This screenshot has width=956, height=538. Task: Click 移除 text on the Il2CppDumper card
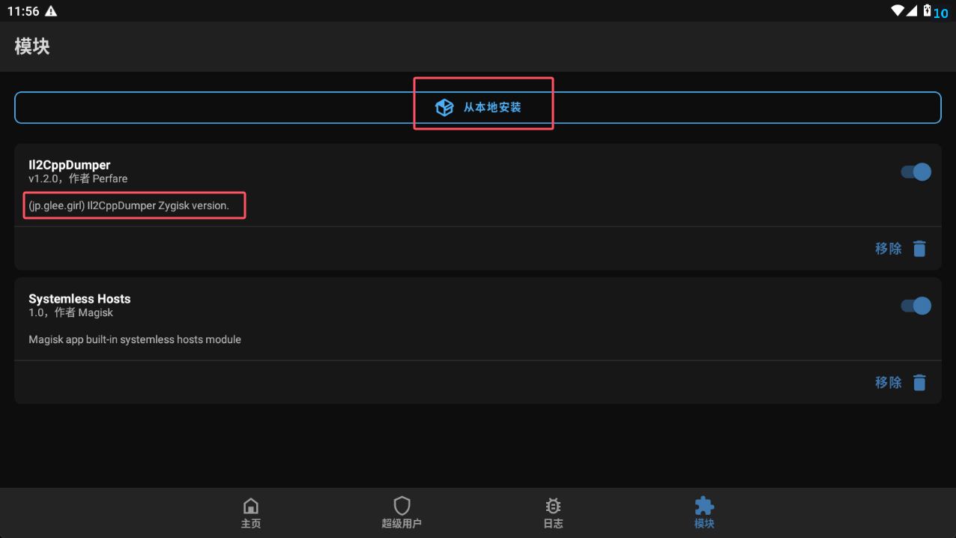click(x=889, y=249)
